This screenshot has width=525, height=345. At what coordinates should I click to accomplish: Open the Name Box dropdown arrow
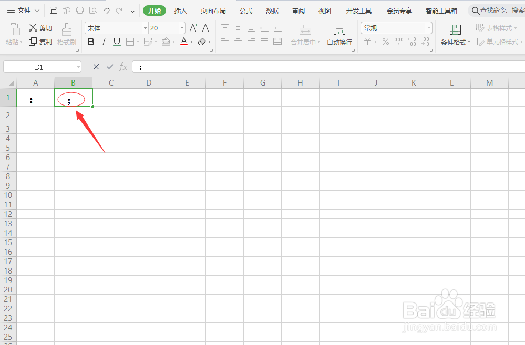click(78, 67)
